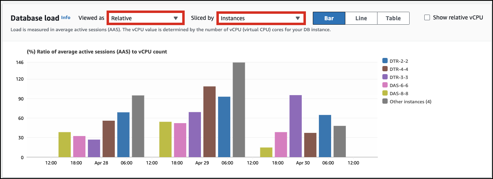The height and width of the screenshot is (179, 493).
Task: Click the DAS-8-8 olive legend swatch
Action: [385, 93]
